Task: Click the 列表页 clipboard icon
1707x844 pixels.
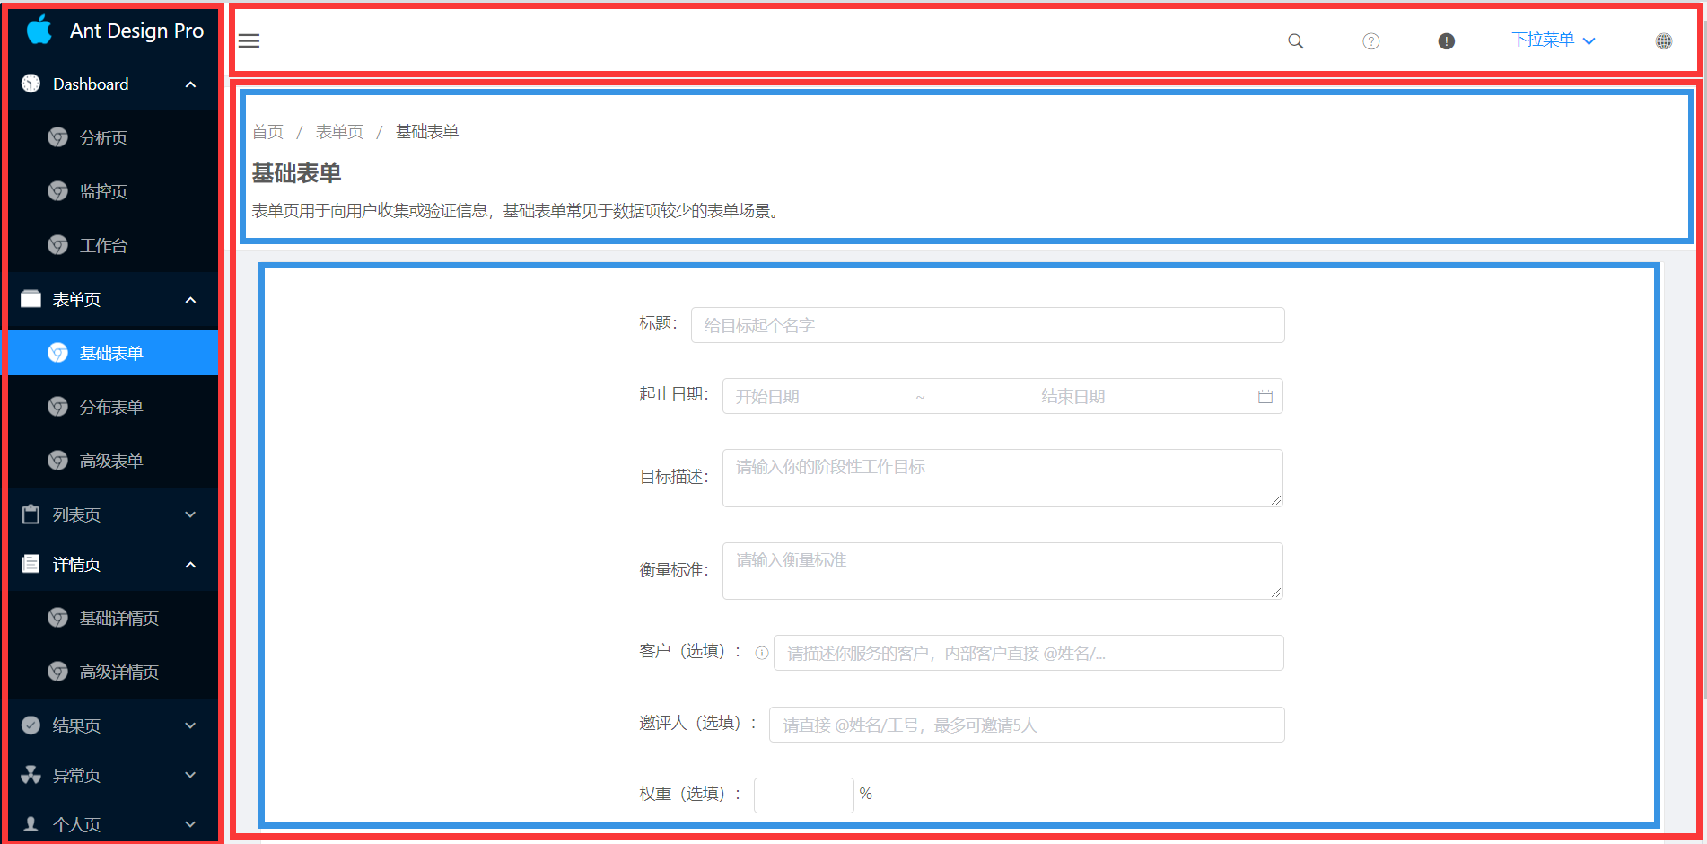Action: (x=31, y=514)
